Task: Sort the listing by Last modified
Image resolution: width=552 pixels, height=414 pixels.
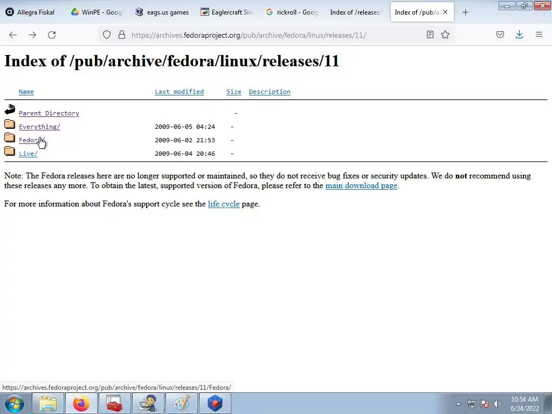Action: click(x=179, y=92)
